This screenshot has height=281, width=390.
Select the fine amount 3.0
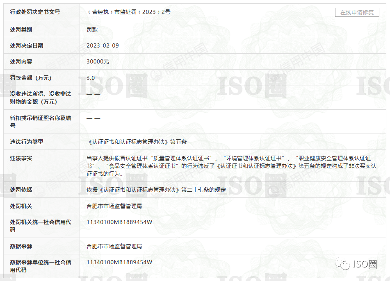tap(91, 78)
